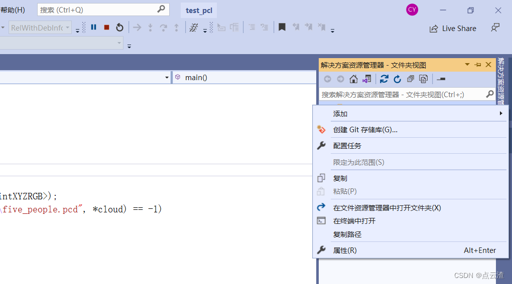The height and width of the screenshot is (284, 512).
Task: Click the Step Over icon
Action: pyautogui.click(x=163, y=28)
